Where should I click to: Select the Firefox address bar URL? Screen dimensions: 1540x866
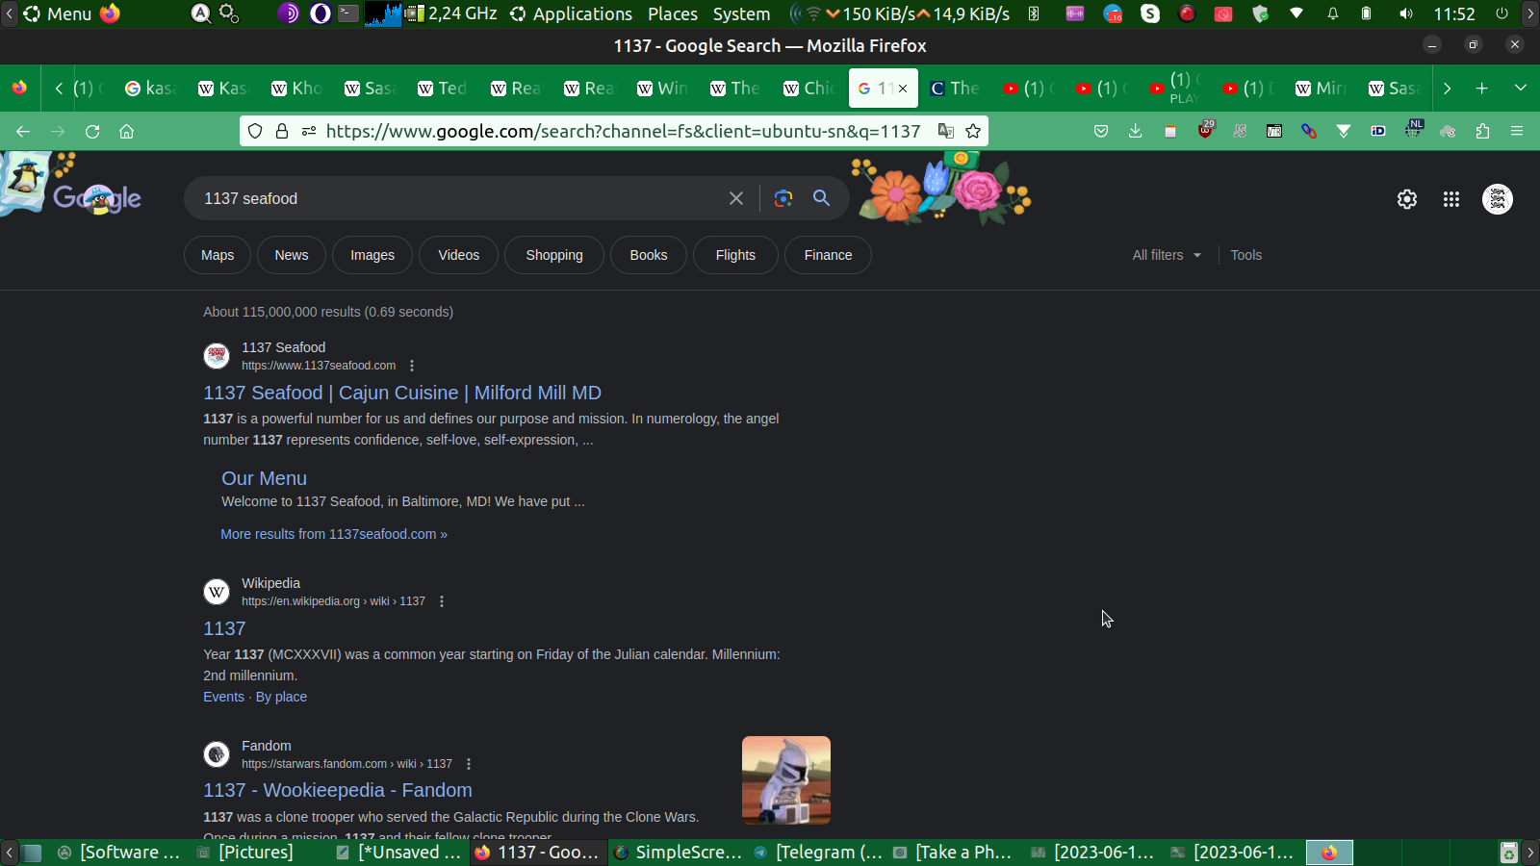click(624, 131)
